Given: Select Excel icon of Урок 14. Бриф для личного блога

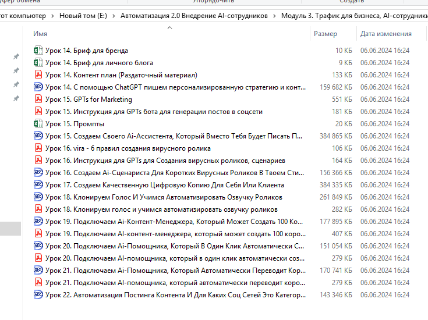Looking at the screenshot, I should [x=38, y=63].
